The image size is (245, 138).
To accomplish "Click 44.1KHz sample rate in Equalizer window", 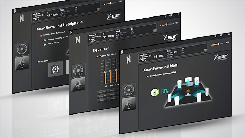I will click(108, 36).
